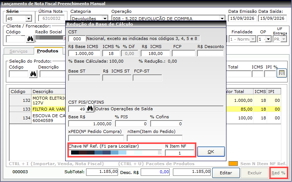Click the Última Nota field 6310032

[x=51, y=18]
